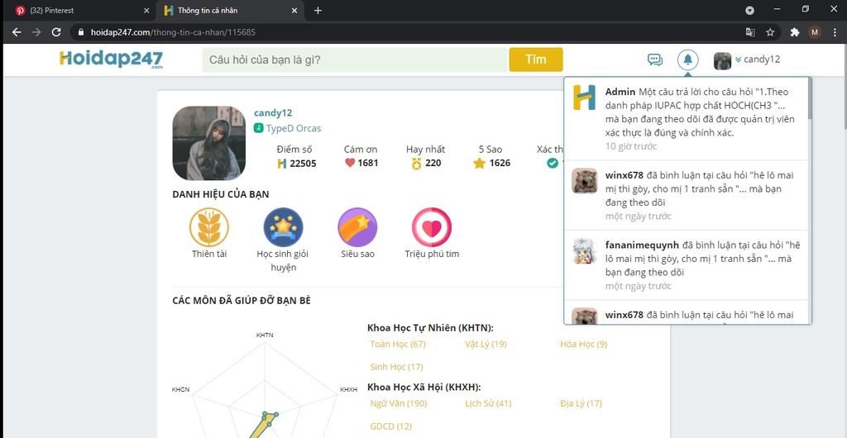The height and width of the screenshot is (438, 847).
Task: Click the Admin notification avatar
Action: (x=585, y=98)
